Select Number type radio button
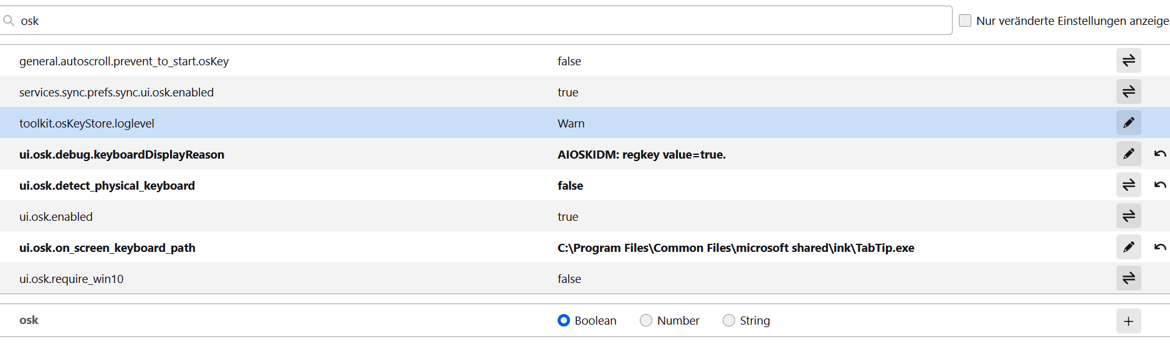Screen dimensions: 1170x352 coord(646,320)
